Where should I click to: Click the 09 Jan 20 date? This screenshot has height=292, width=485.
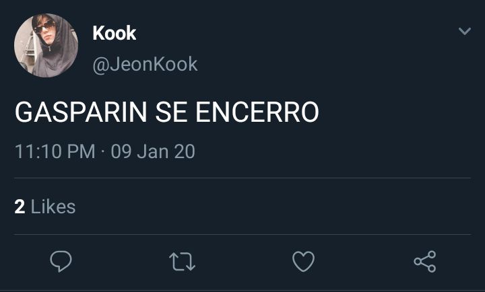pyautogui.click(x=153, y=151)
